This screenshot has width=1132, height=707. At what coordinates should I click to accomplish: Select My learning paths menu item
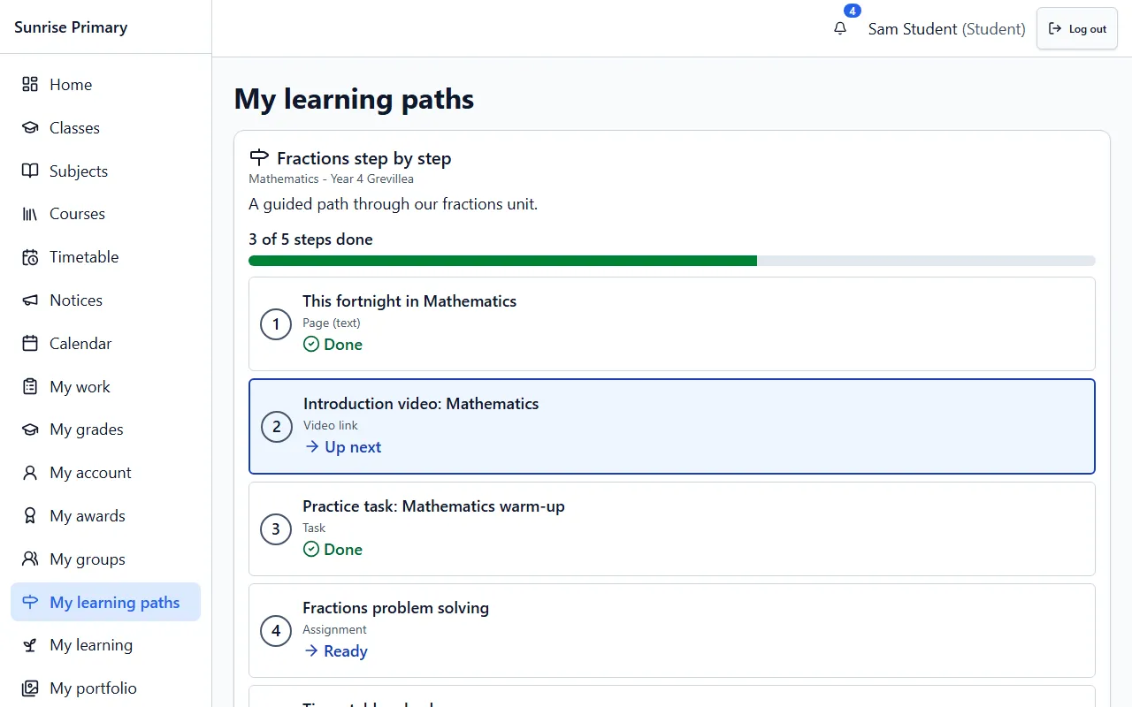(106, 602)
